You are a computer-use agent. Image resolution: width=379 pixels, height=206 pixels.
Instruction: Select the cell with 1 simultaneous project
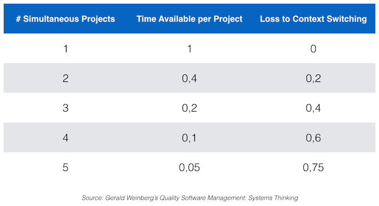click(x=66, y=49)
